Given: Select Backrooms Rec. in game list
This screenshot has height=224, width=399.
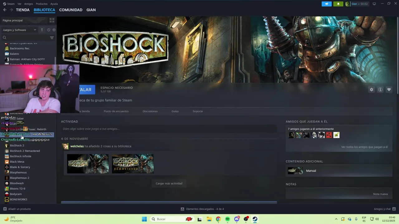Looking at the screenshot, I should coord(20,49).
